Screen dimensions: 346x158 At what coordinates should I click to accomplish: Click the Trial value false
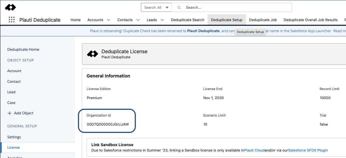coord(324,124)
